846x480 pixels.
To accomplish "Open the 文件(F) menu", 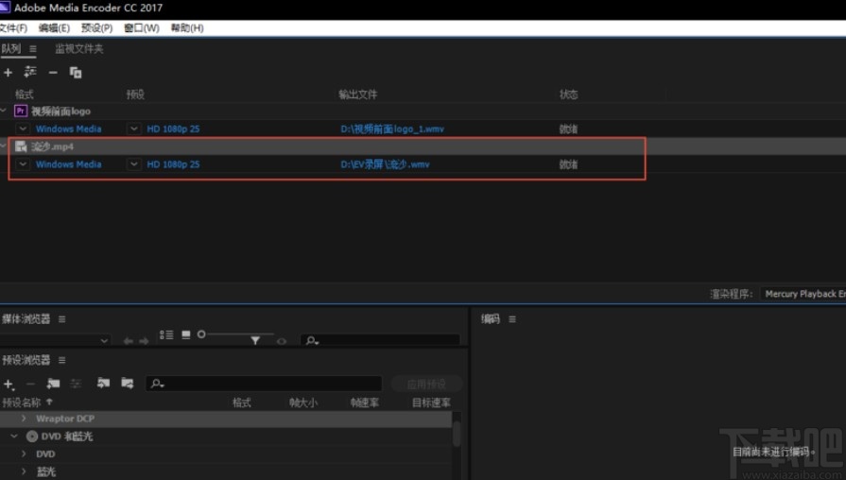I will click(x=13, y=28).
